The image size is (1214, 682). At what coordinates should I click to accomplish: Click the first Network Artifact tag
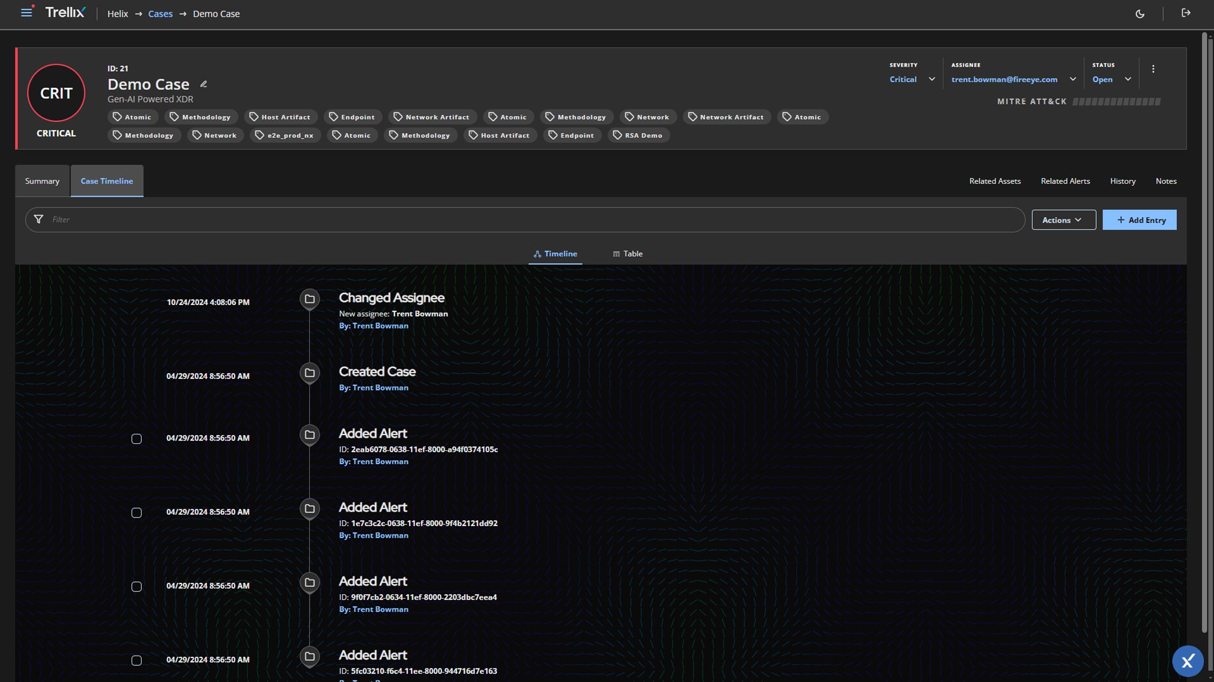432,117
